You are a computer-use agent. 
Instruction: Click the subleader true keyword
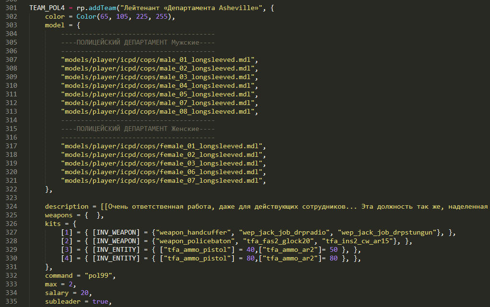[101, 301]
